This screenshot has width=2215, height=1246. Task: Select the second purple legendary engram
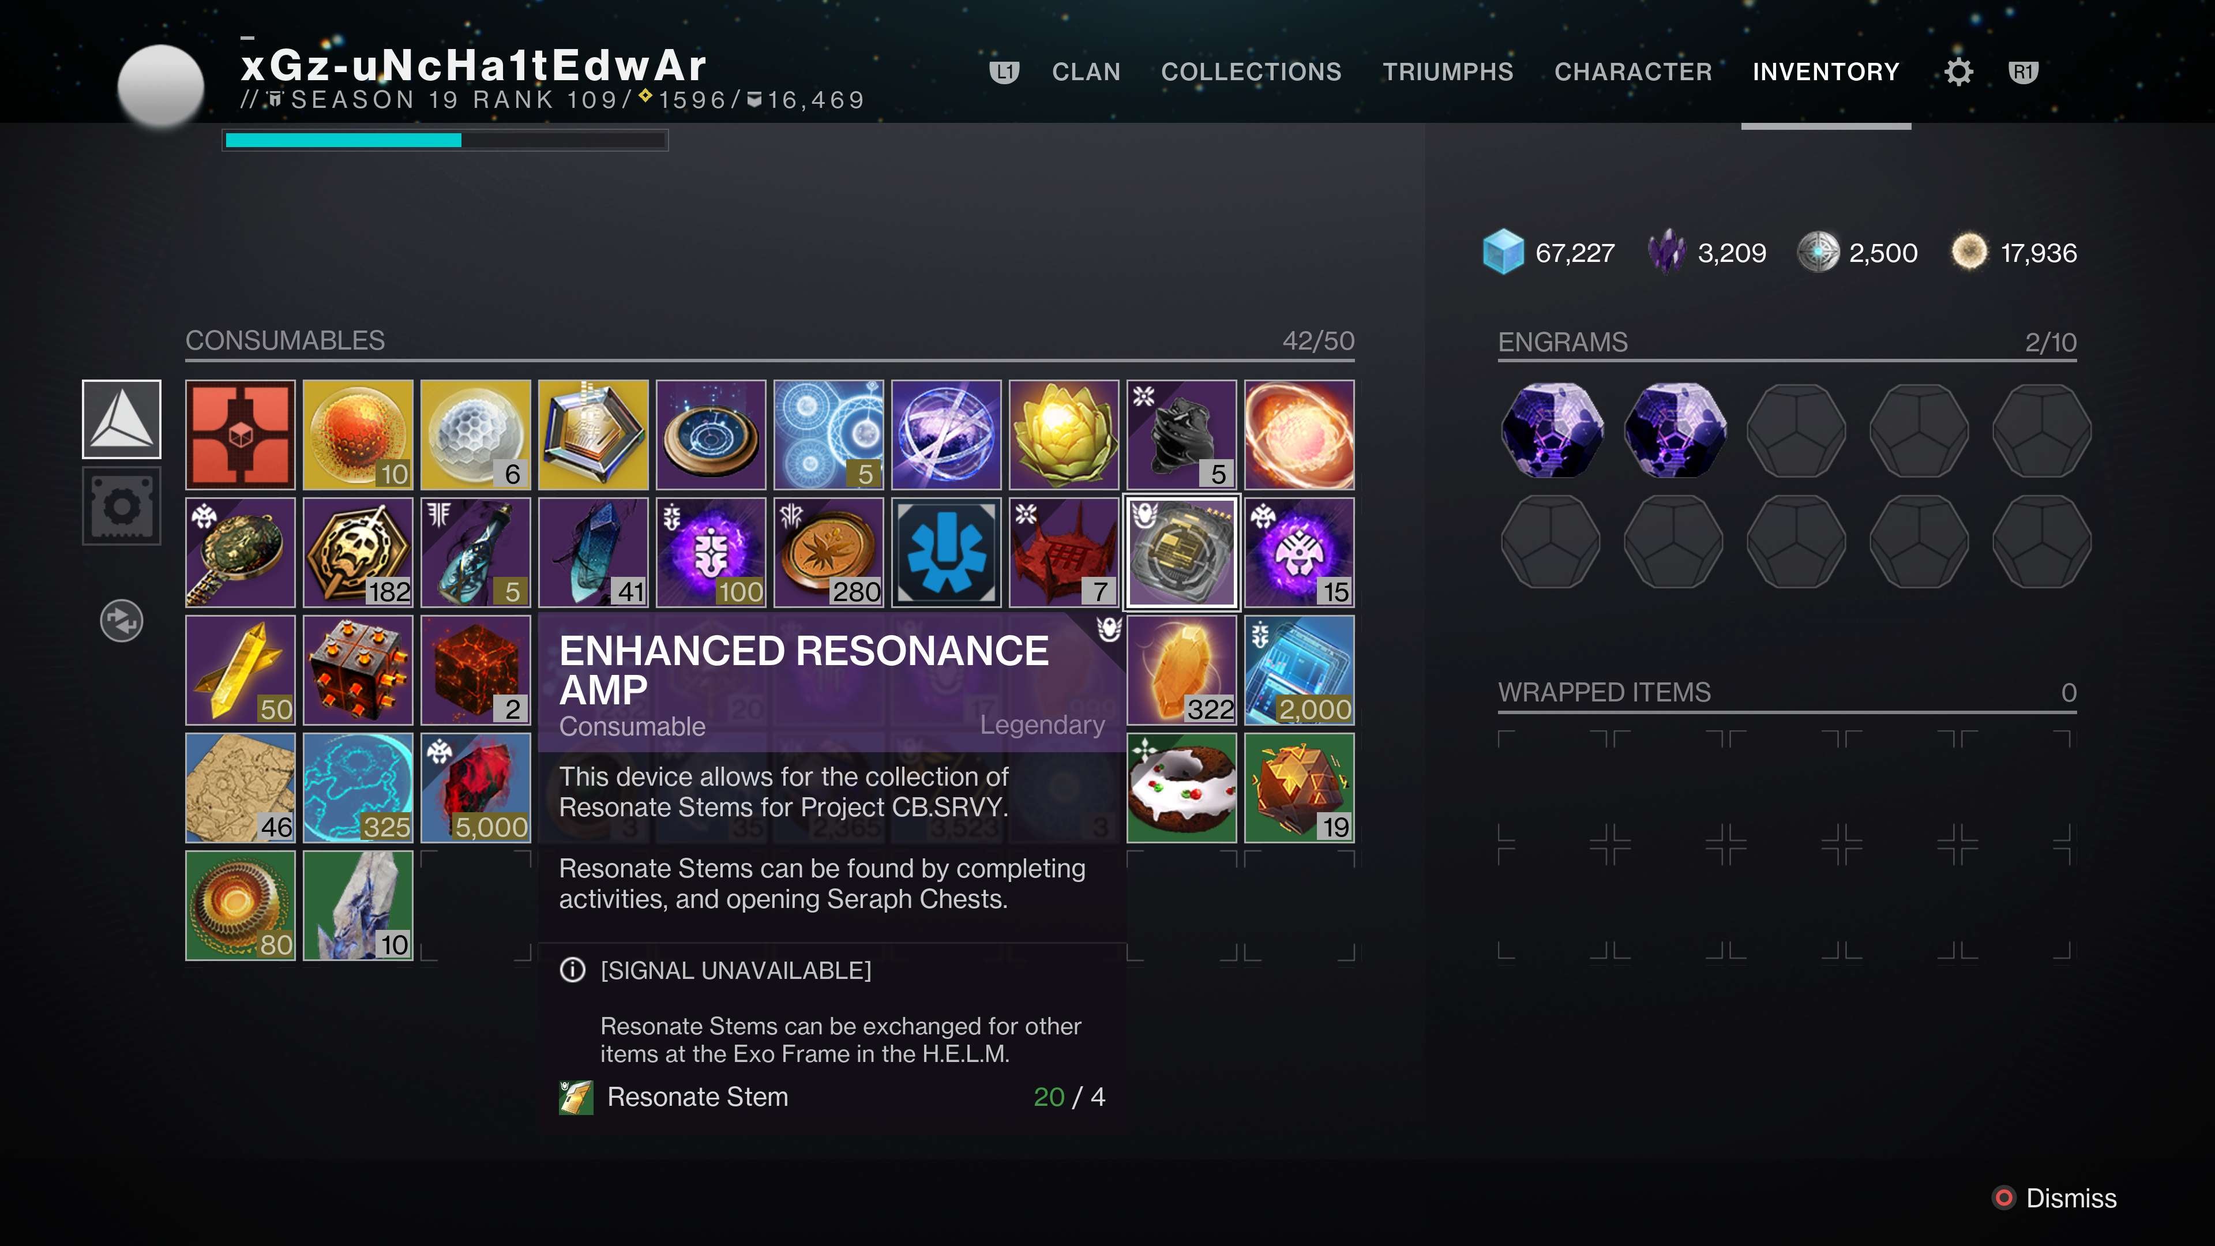tap(1674, 430)
